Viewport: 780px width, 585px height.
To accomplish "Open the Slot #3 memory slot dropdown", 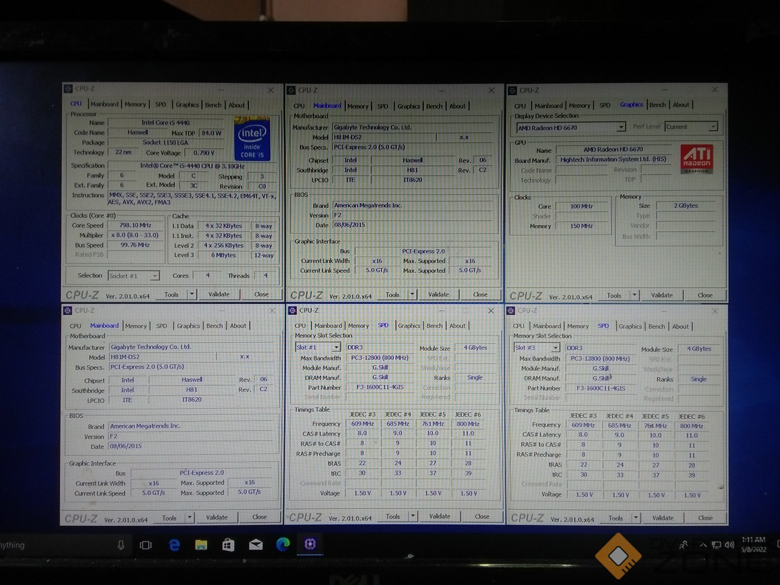I will coord(555,348).
